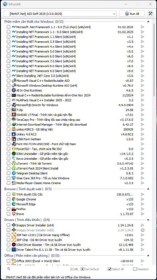This screenshot has width=157, height=280.
Task: Click the Telegram Desktop Silent icon
Action: [x=14, y=173]
